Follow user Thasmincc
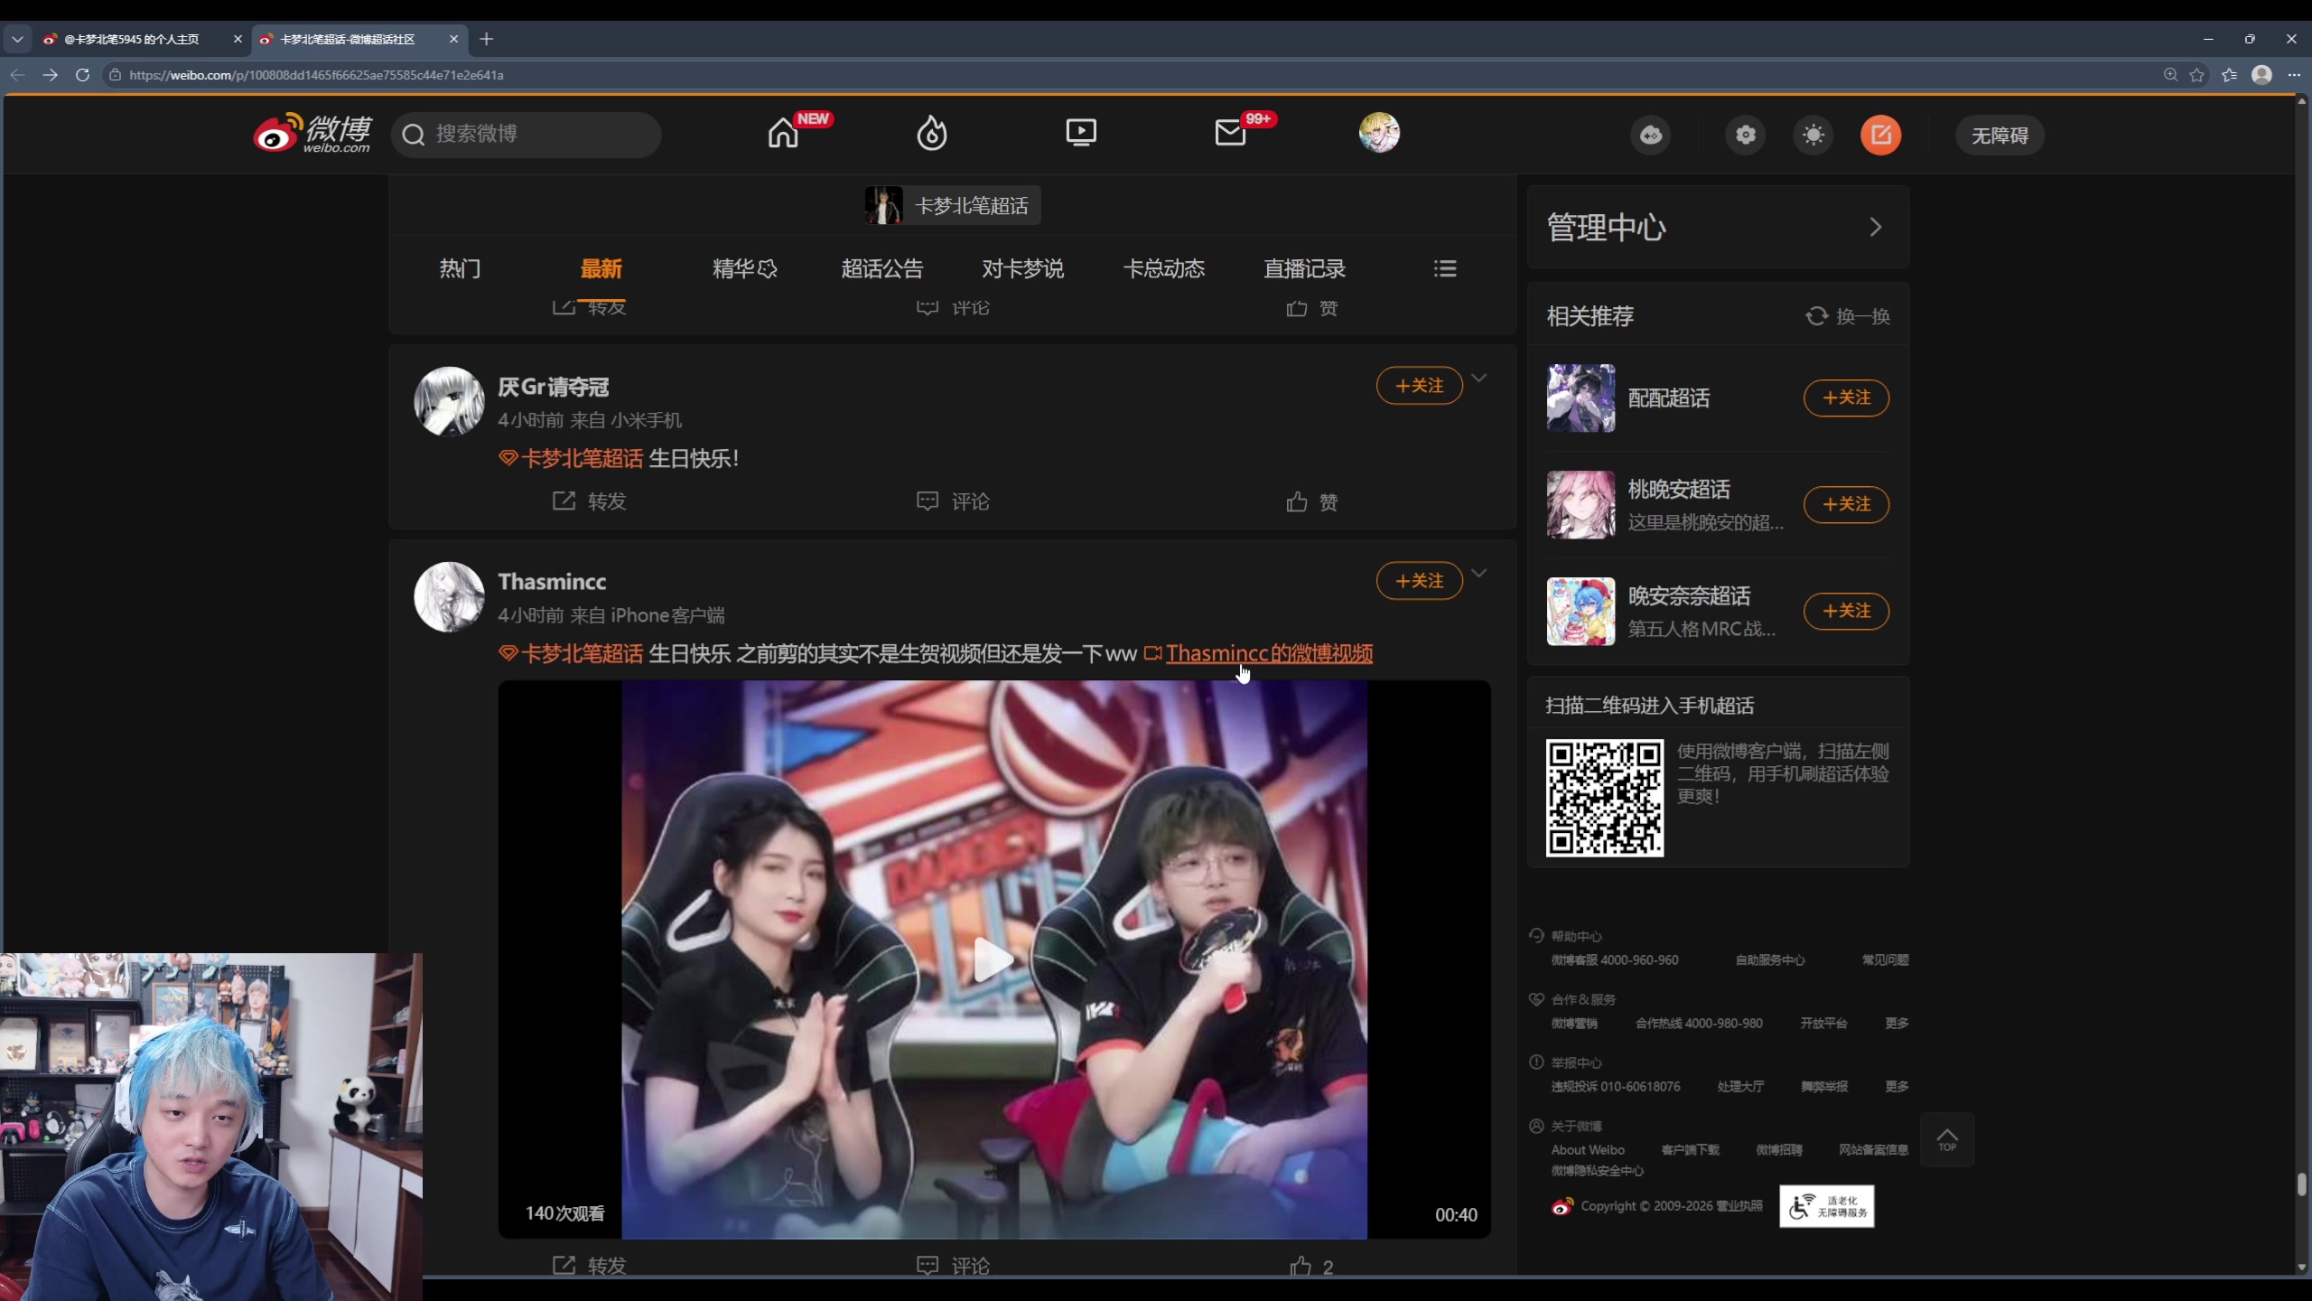 (1420, 581)
